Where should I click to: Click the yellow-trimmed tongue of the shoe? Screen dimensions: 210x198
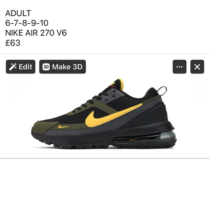click(118, 84)
